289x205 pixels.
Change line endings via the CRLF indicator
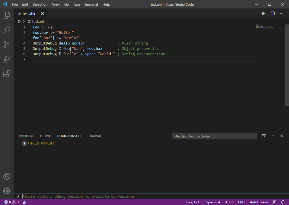point(242,202)
